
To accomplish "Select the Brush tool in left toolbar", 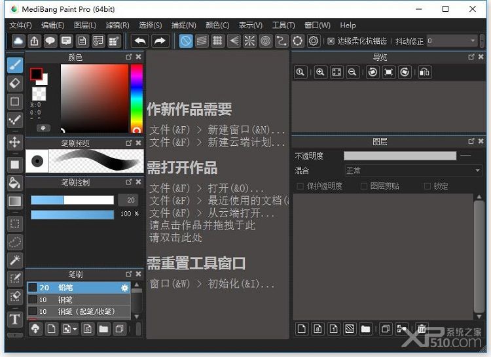I will tap(15, 65).
